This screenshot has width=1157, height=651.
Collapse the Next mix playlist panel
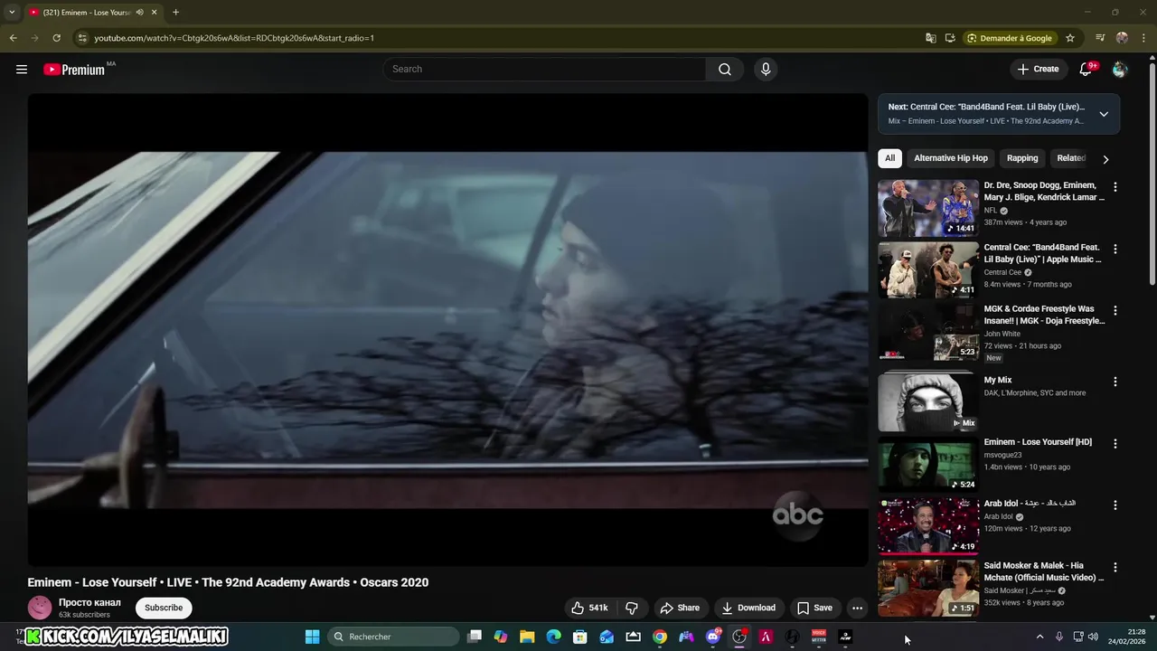pos(1104,114)
